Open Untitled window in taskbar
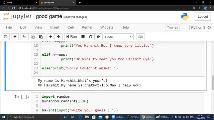The width and height of the screenshot is (214, 120). (162, 117)
